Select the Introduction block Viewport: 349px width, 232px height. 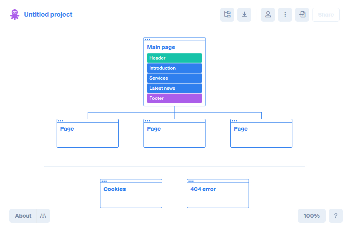(x=174, y=68)
